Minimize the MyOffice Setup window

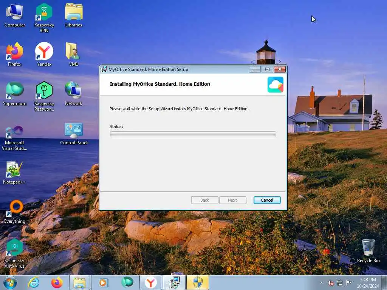(255, 69)
